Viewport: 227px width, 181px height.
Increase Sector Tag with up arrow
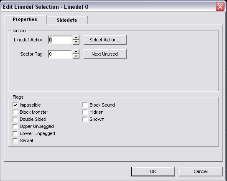[76, 51]
